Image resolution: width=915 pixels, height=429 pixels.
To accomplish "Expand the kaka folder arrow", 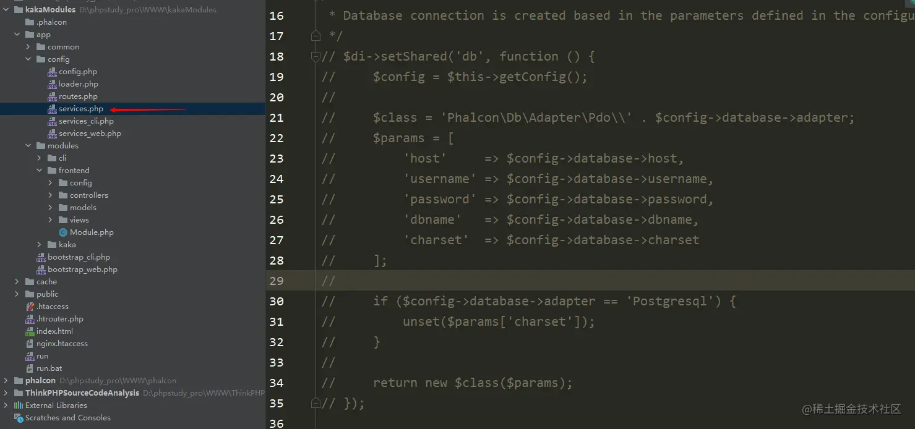I will [x=40, y=245].
